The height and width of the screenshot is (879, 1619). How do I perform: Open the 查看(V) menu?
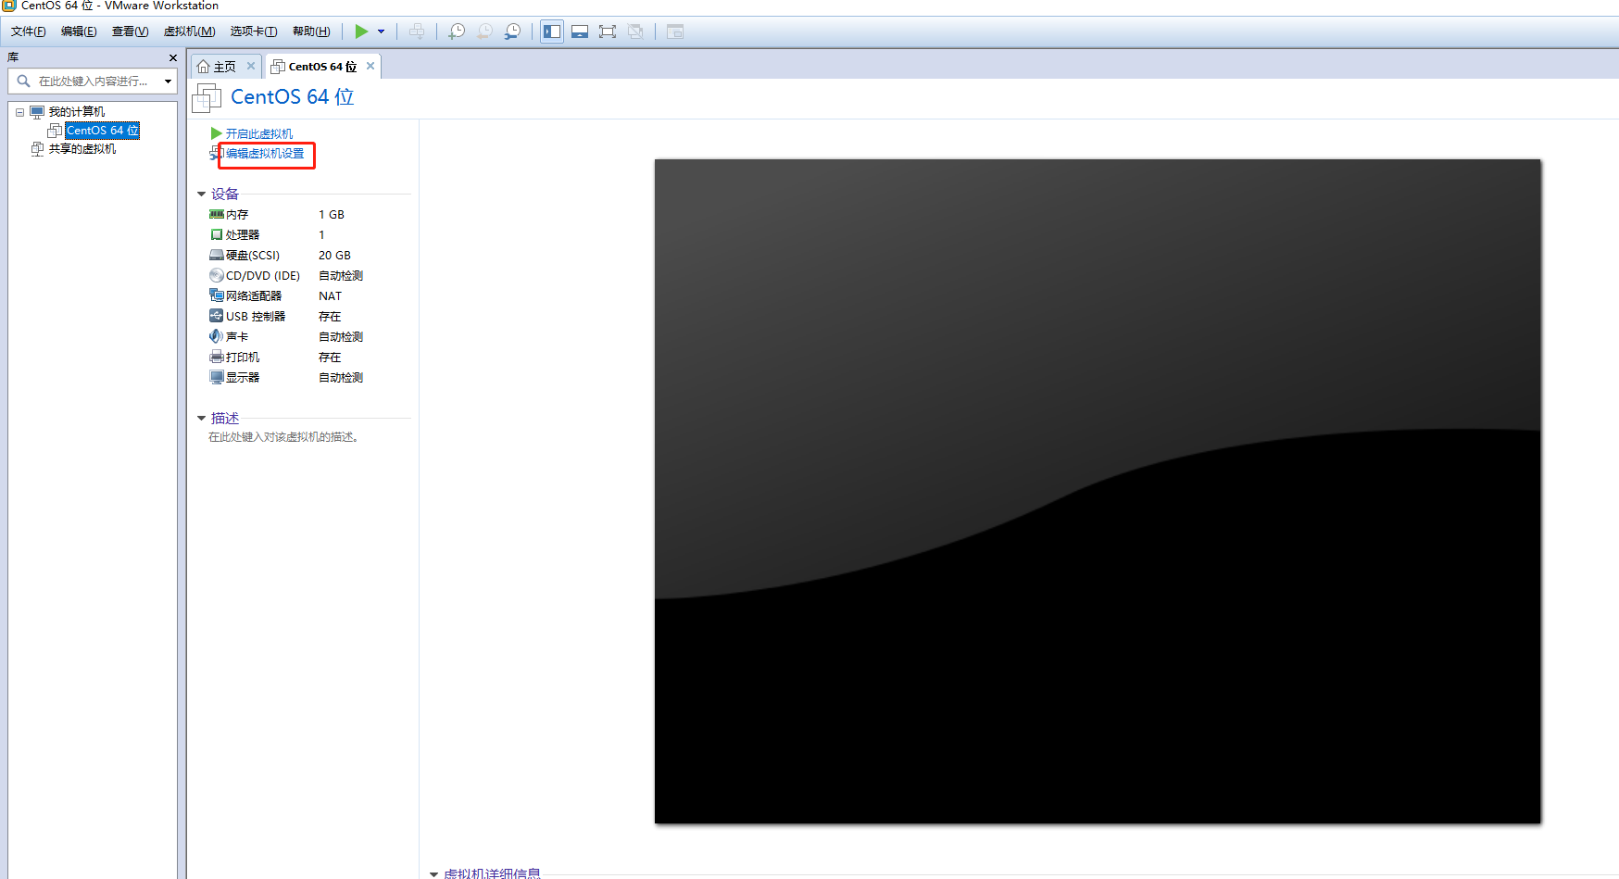pyautogui.click(x=130, y=31)
